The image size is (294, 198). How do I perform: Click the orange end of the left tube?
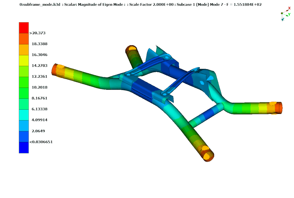54,70
